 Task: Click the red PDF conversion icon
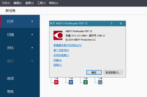click(x=56, y=82)
